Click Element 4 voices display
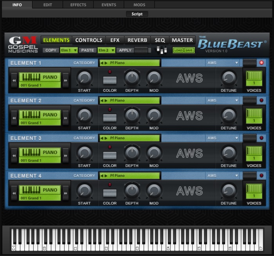The height and width of the screenshot is (256, 274). pos(254,191)
